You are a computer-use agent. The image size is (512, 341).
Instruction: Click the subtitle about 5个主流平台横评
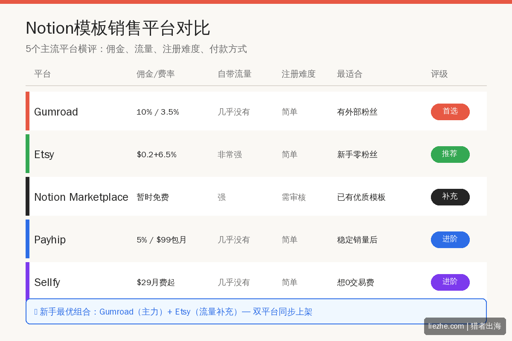[136, 49]
